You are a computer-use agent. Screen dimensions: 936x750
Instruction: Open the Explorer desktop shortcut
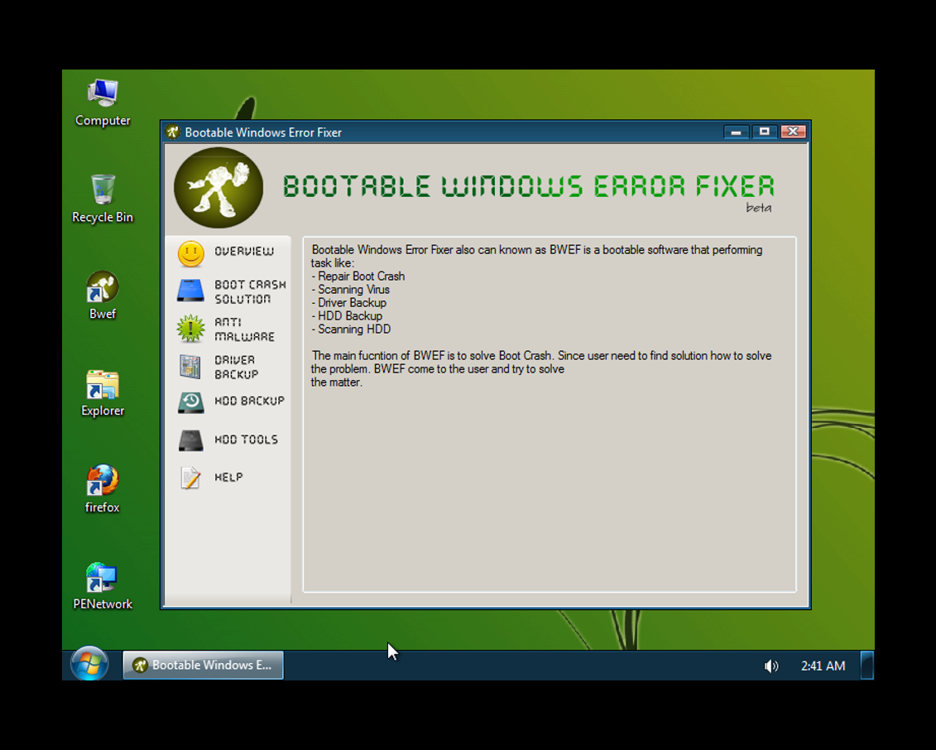(103, 385)
